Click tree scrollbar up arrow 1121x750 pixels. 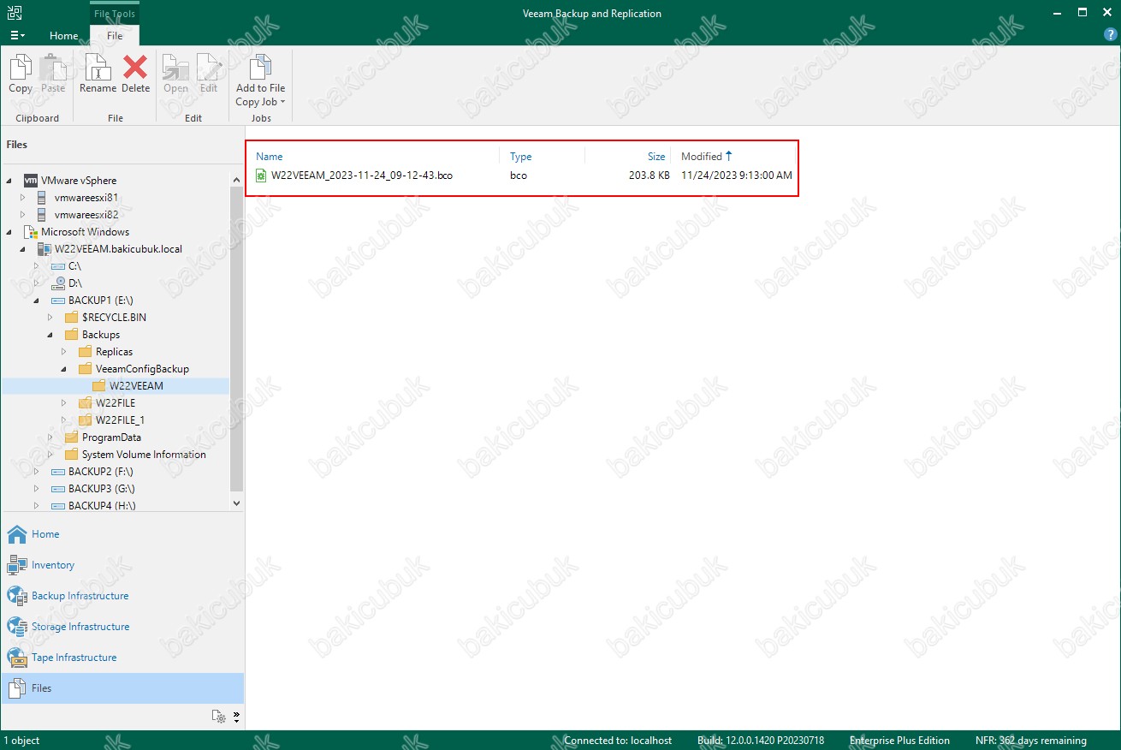click(x=237, y=180)
